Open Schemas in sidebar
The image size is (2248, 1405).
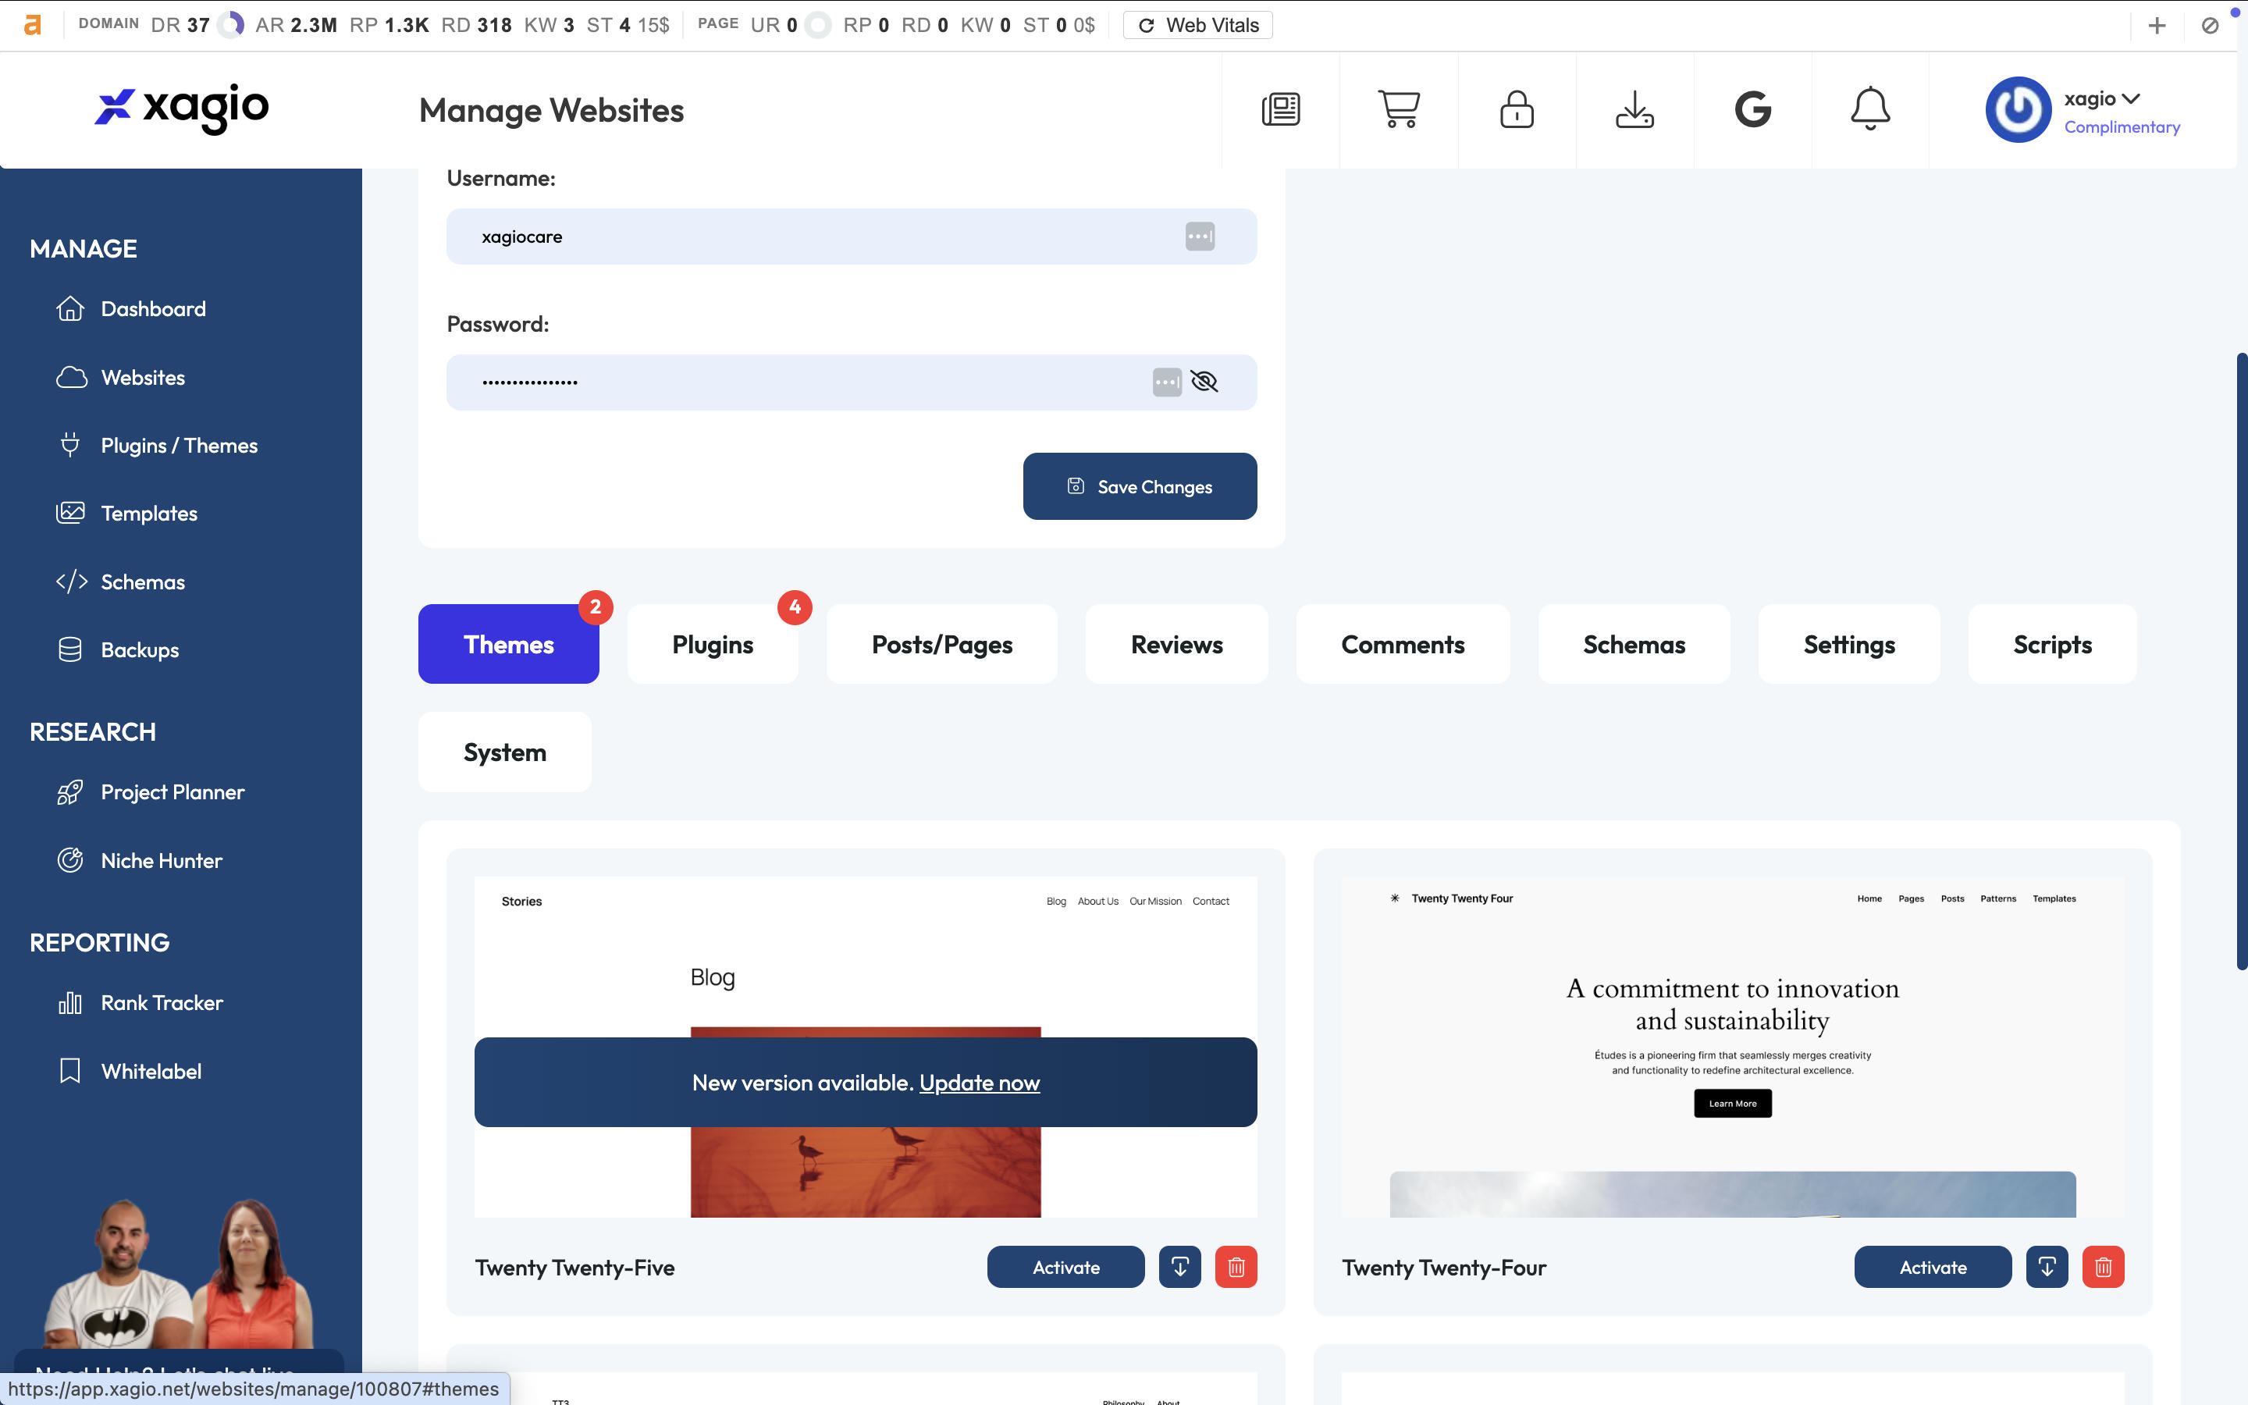[x=121, y=582]
